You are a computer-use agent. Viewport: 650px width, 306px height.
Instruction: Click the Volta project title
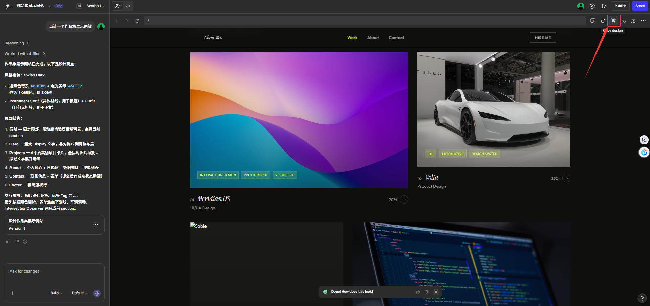point(432,178)
